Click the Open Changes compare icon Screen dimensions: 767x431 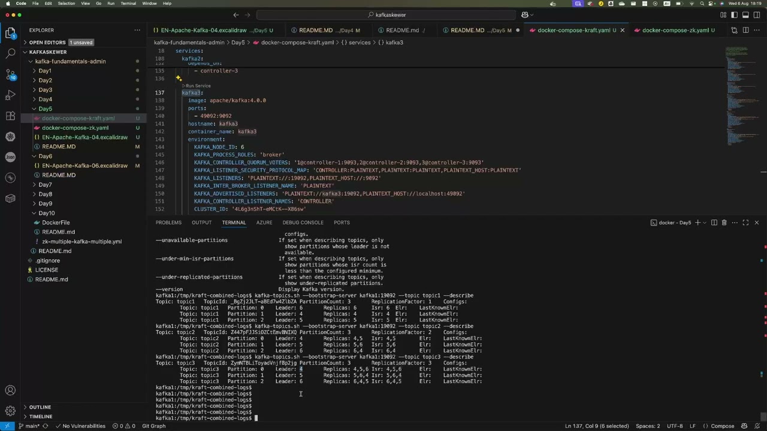[x=735, y=30]
